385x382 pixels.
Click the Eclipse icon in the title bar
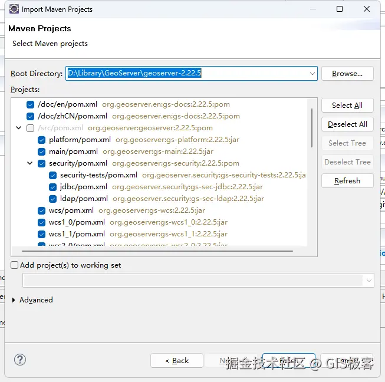(14, 9)
